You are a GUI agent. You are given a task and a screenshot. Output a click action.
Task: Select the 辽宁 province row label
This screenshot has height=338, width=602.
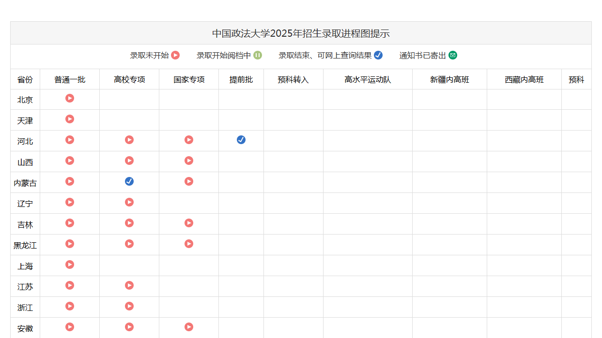click(x=25, y=204)
